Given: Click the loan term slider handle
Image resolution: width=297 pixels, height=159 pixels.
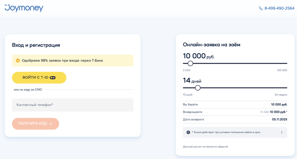Looking at the screenshot, I should tap(198, 88).
